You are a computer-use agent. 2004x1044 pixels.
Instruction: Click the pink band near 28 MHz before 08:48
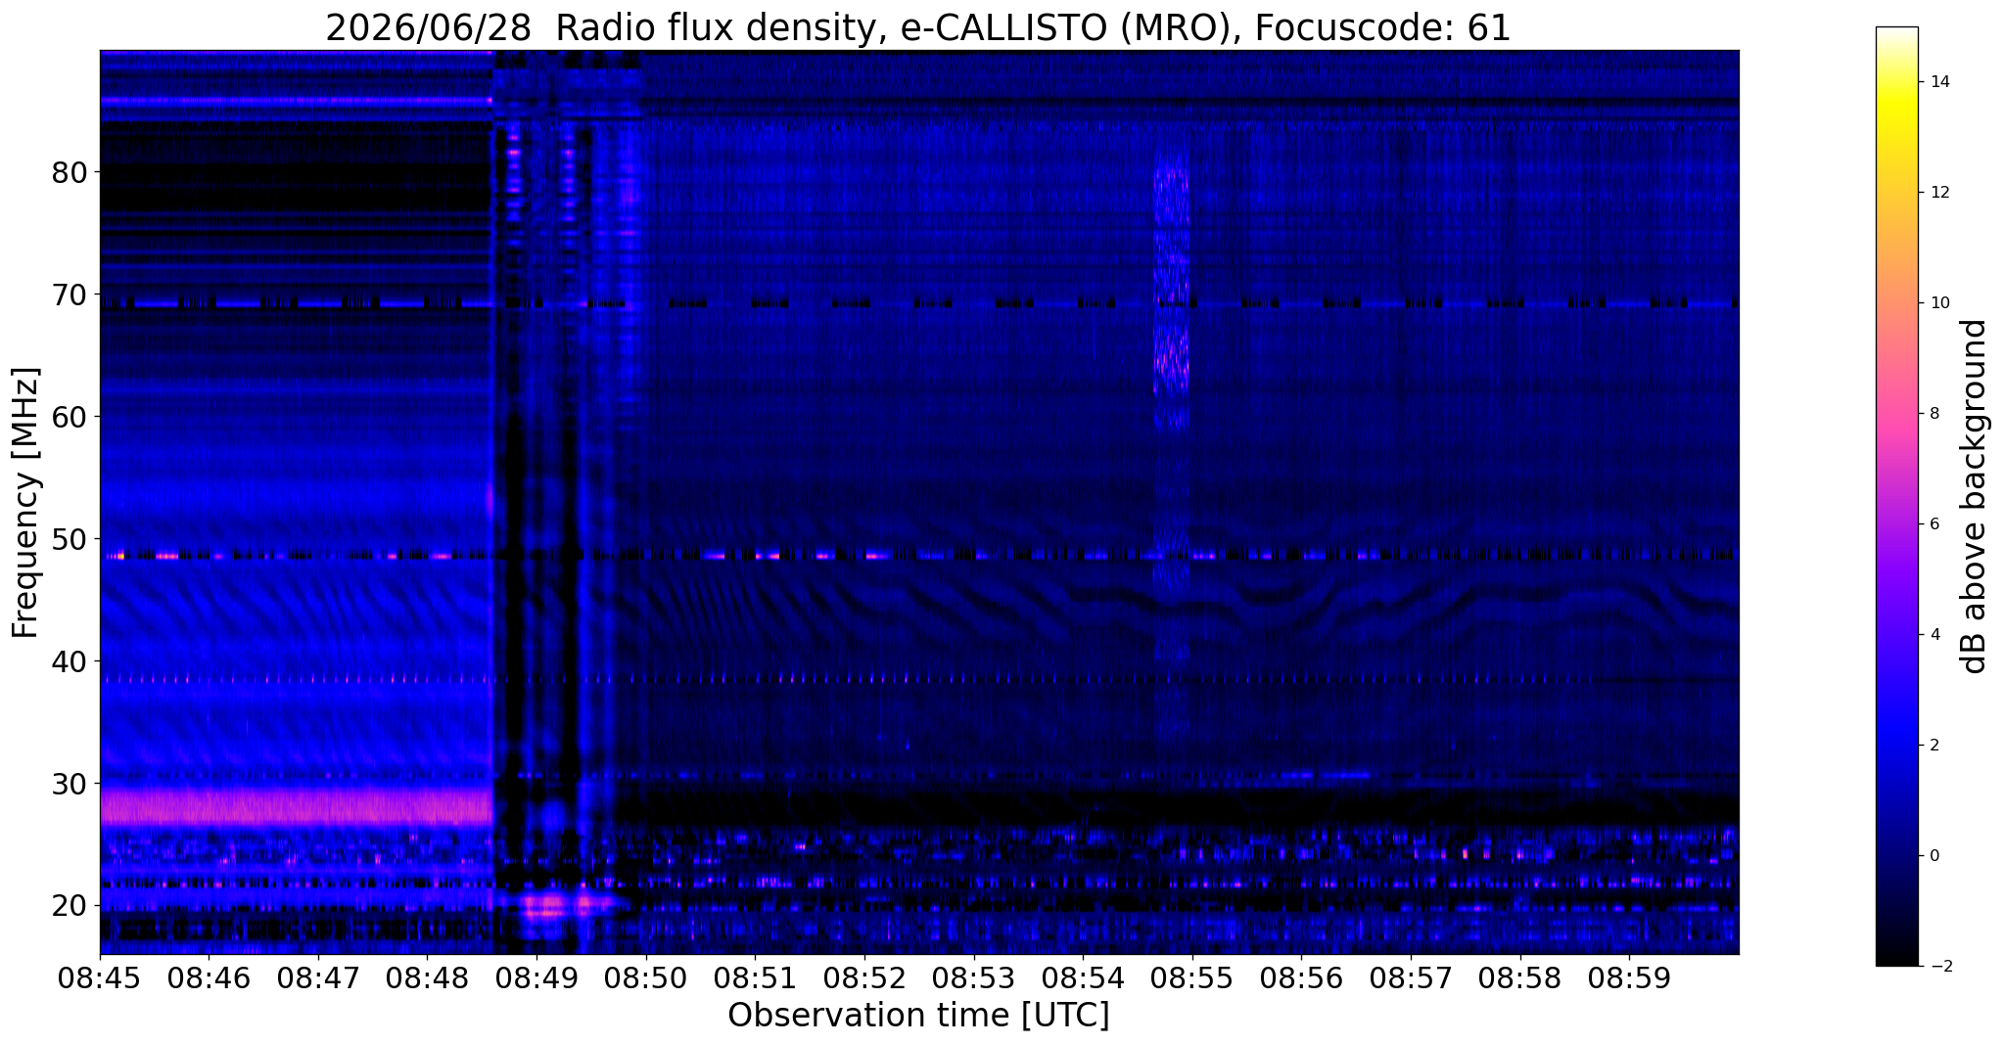pos(296,807)
